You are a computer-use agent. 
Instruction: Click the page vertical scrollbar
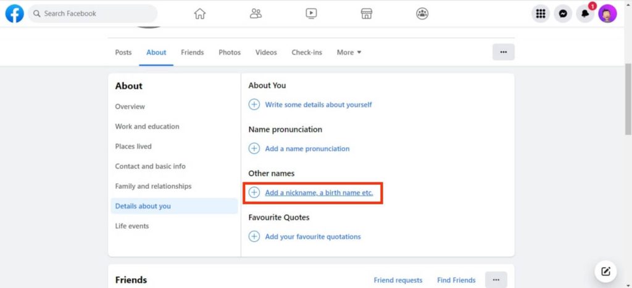628,98
